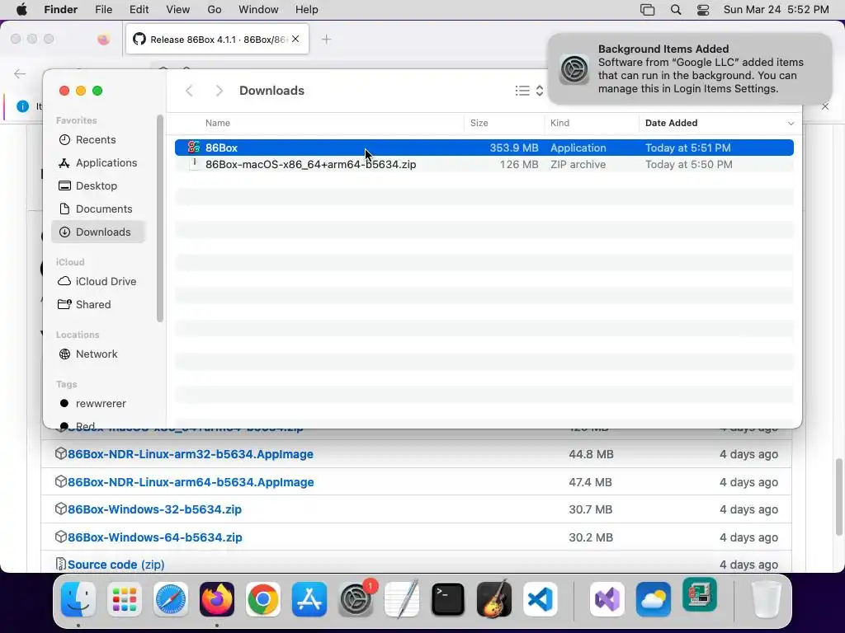Open Finder from the Dock
This screenshot has height=633, width=845.
78,599
